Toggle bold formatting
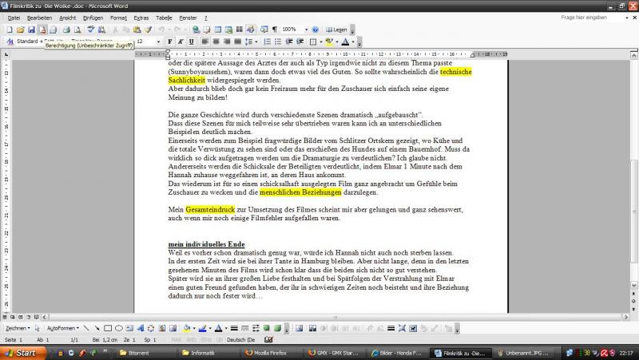 coord(169,42)
